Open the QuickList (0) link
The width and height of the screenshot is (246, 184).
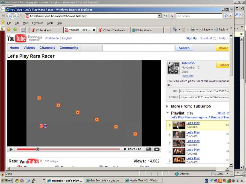point(208,38)
